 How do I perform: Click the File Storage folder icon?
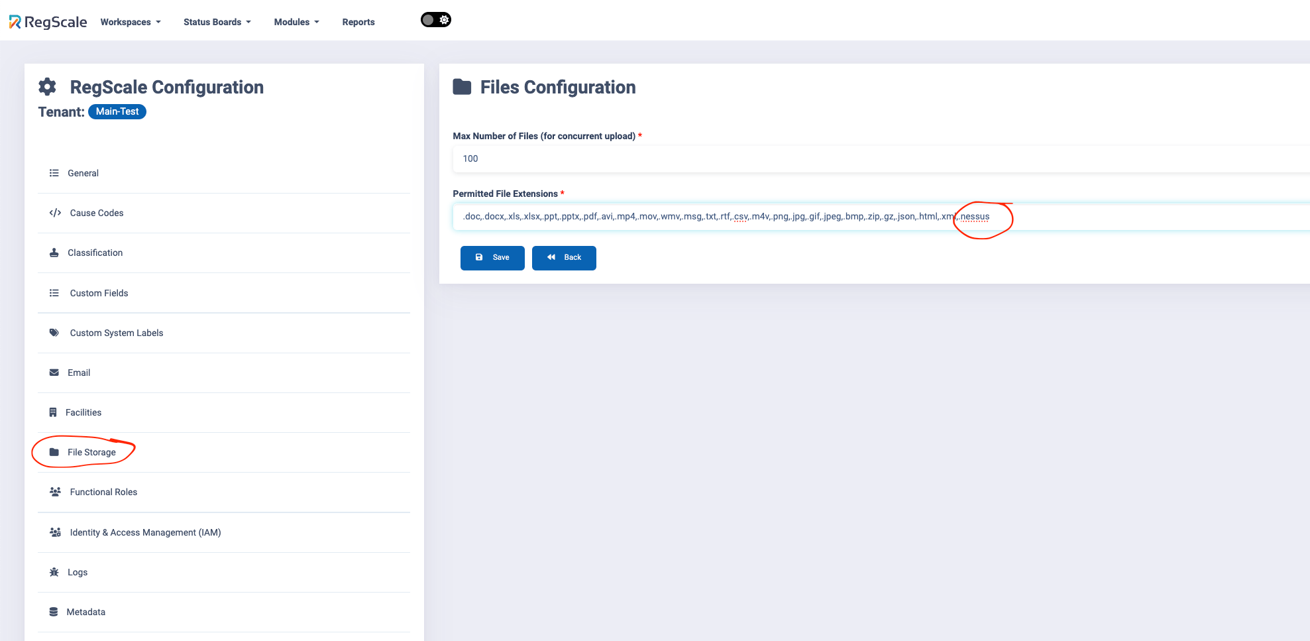pos(54,452)
